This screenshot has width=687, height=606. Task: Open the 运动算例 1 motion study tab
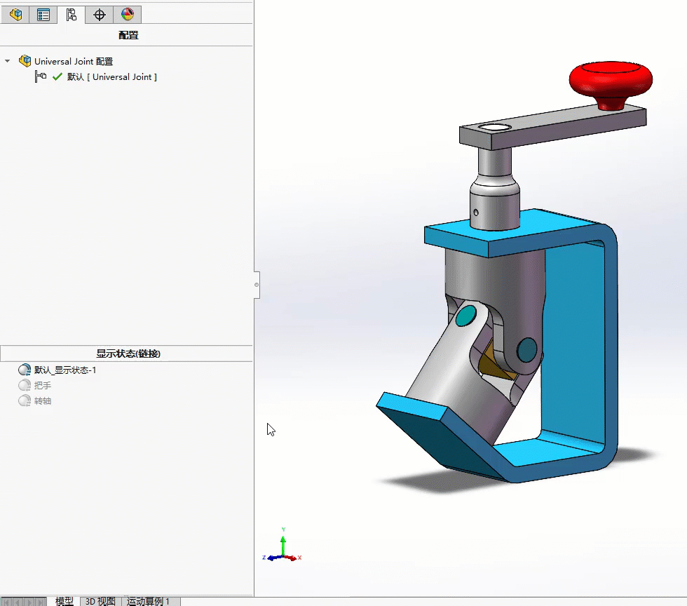(148, 601)
